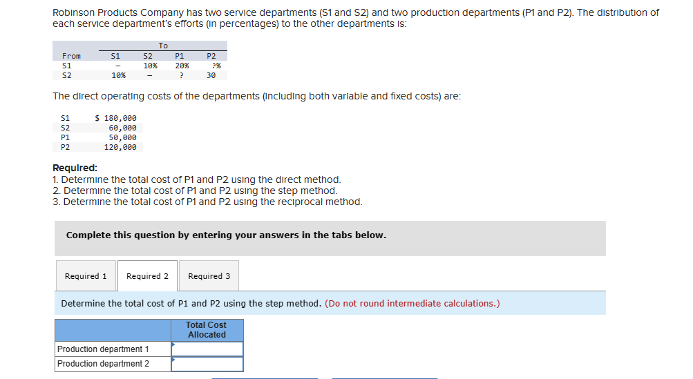The height and width of the screenshot is (379, 693).
Task: Click the From header in the distribution table
Action: point(72,56)
